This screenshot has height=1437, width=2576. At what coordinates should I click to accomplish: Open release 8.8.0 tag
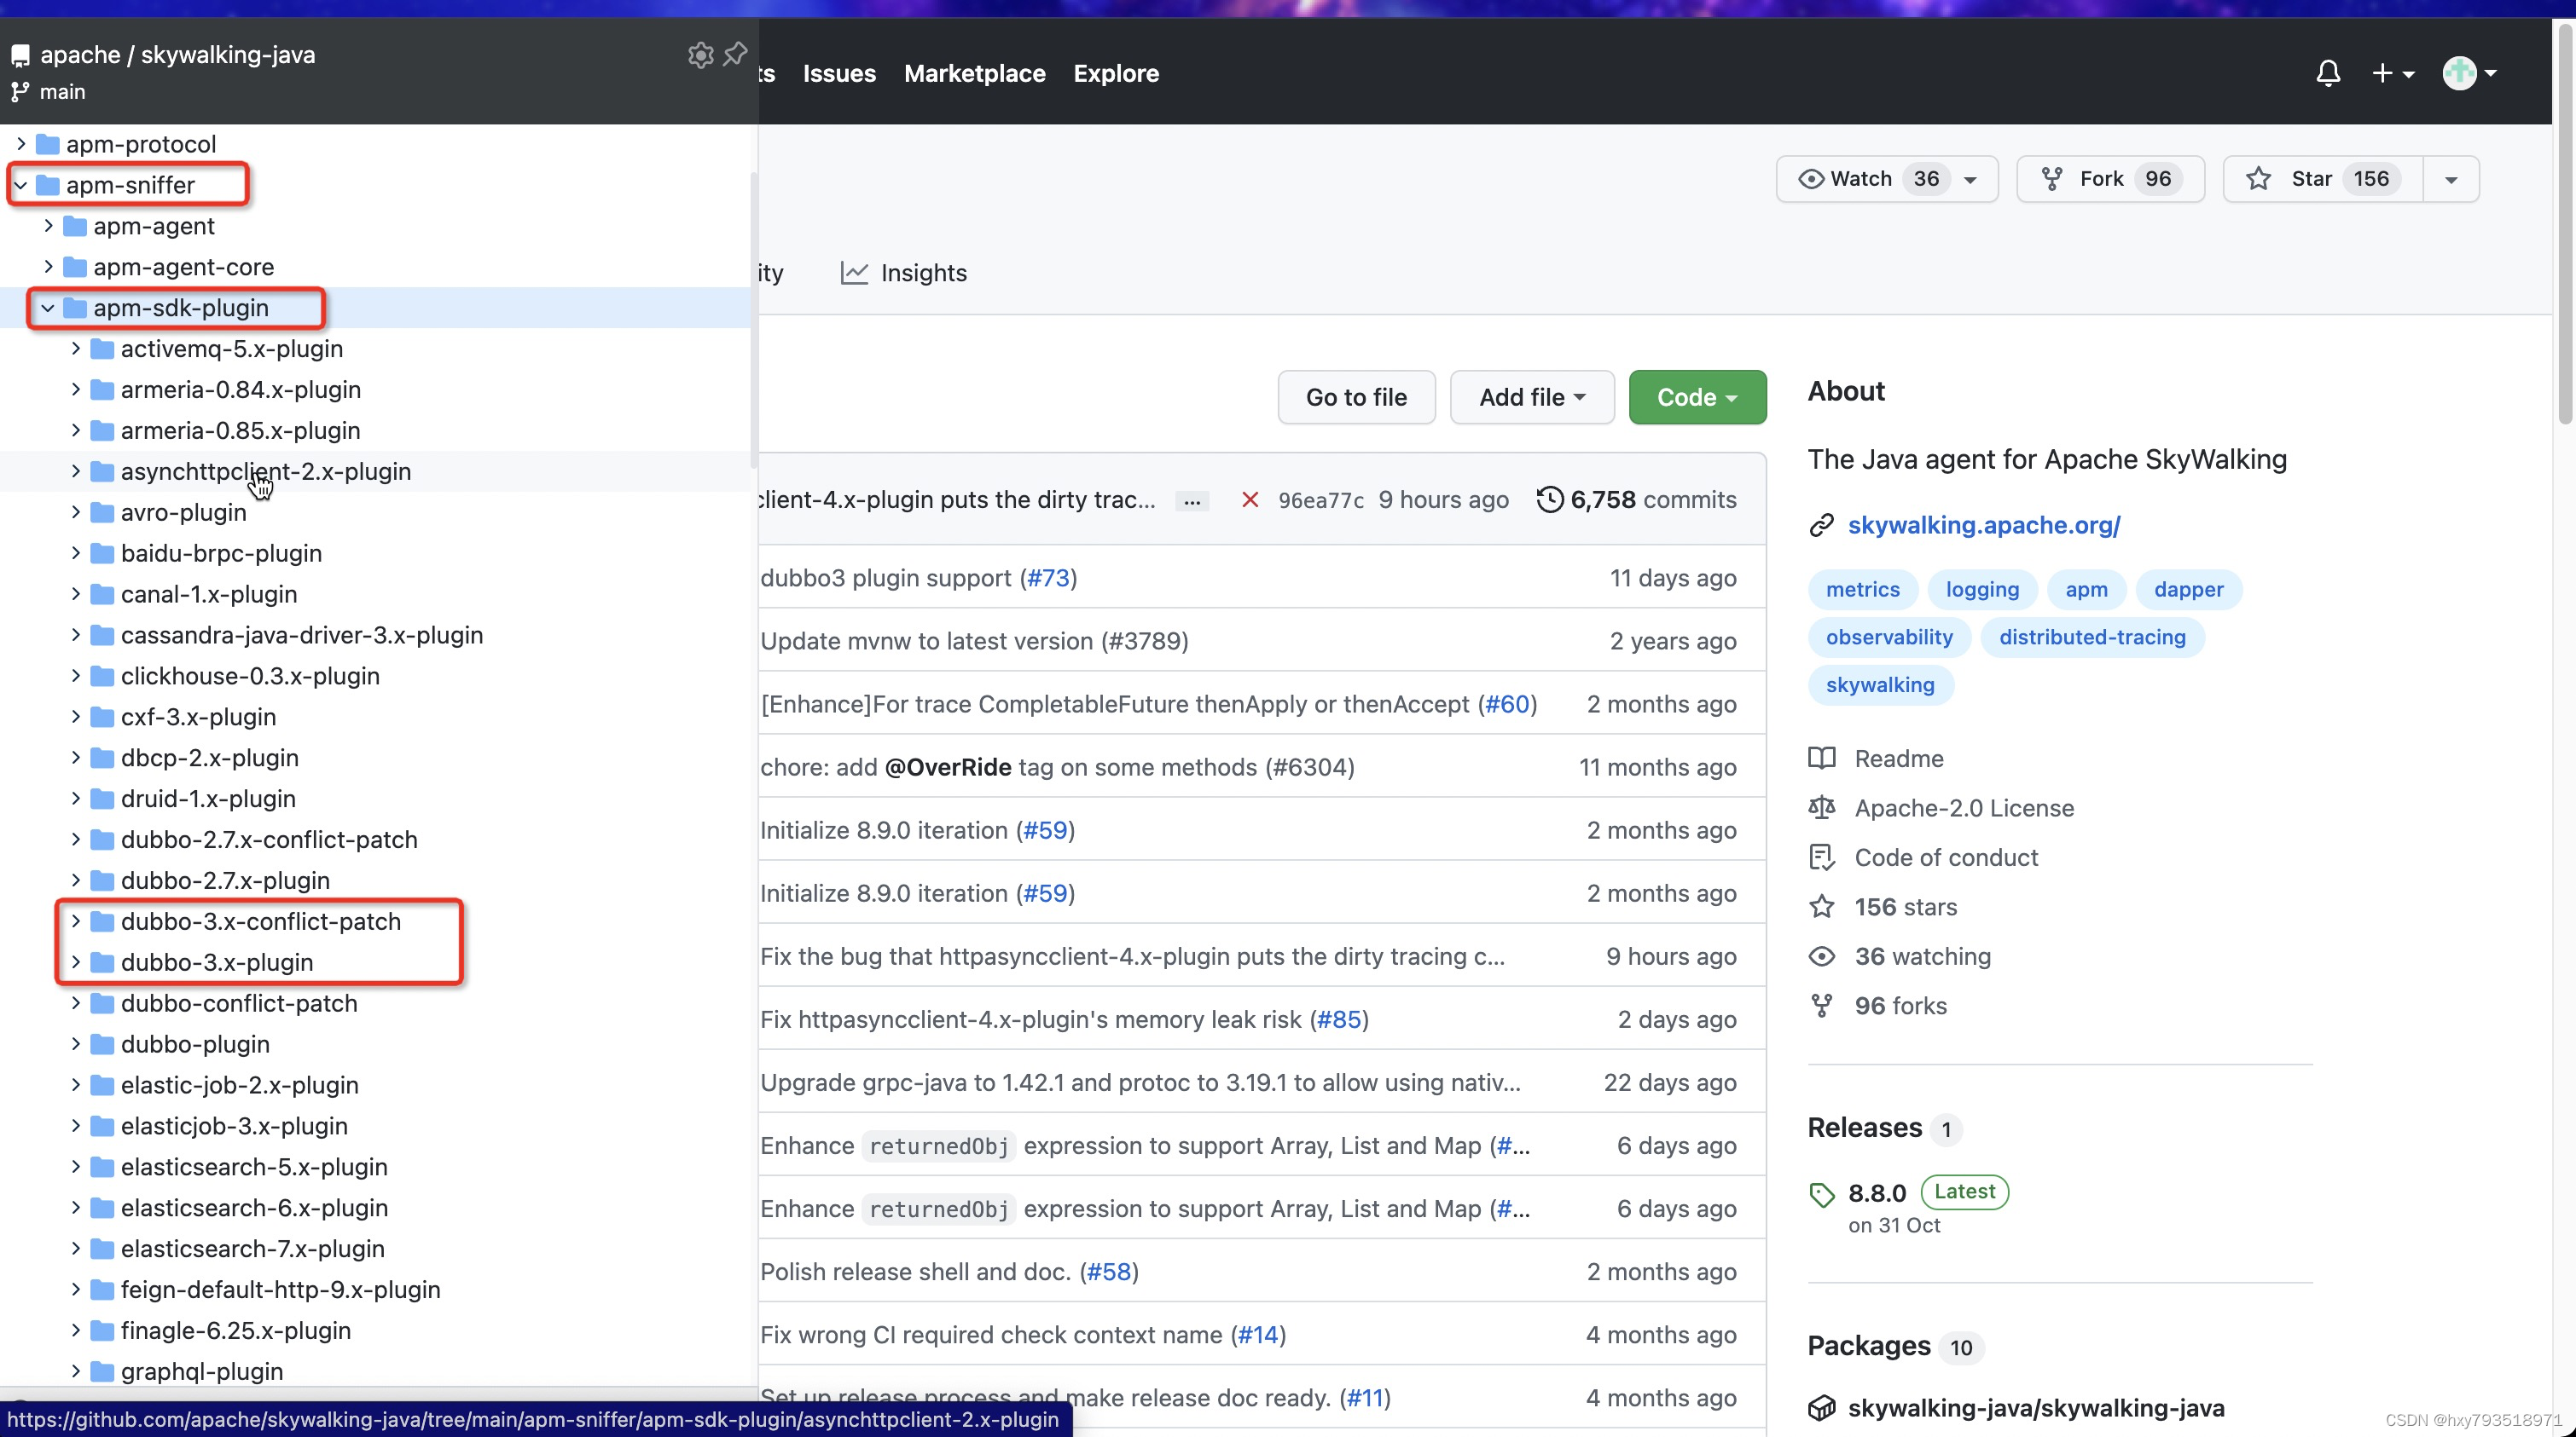pyautogui.click(x=1876, y=1193)
